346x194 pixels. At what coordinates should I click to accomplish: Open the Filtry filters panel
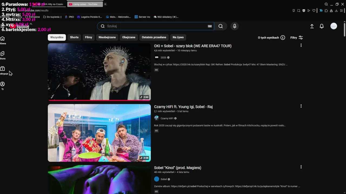(x=297, y=37)
